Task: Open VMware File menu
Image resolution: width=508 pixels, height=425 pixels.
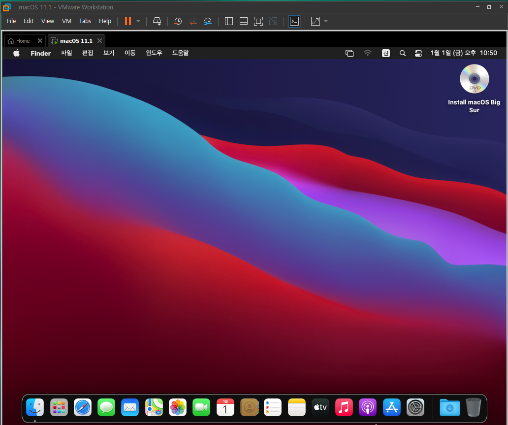Action: coord(11,21)
